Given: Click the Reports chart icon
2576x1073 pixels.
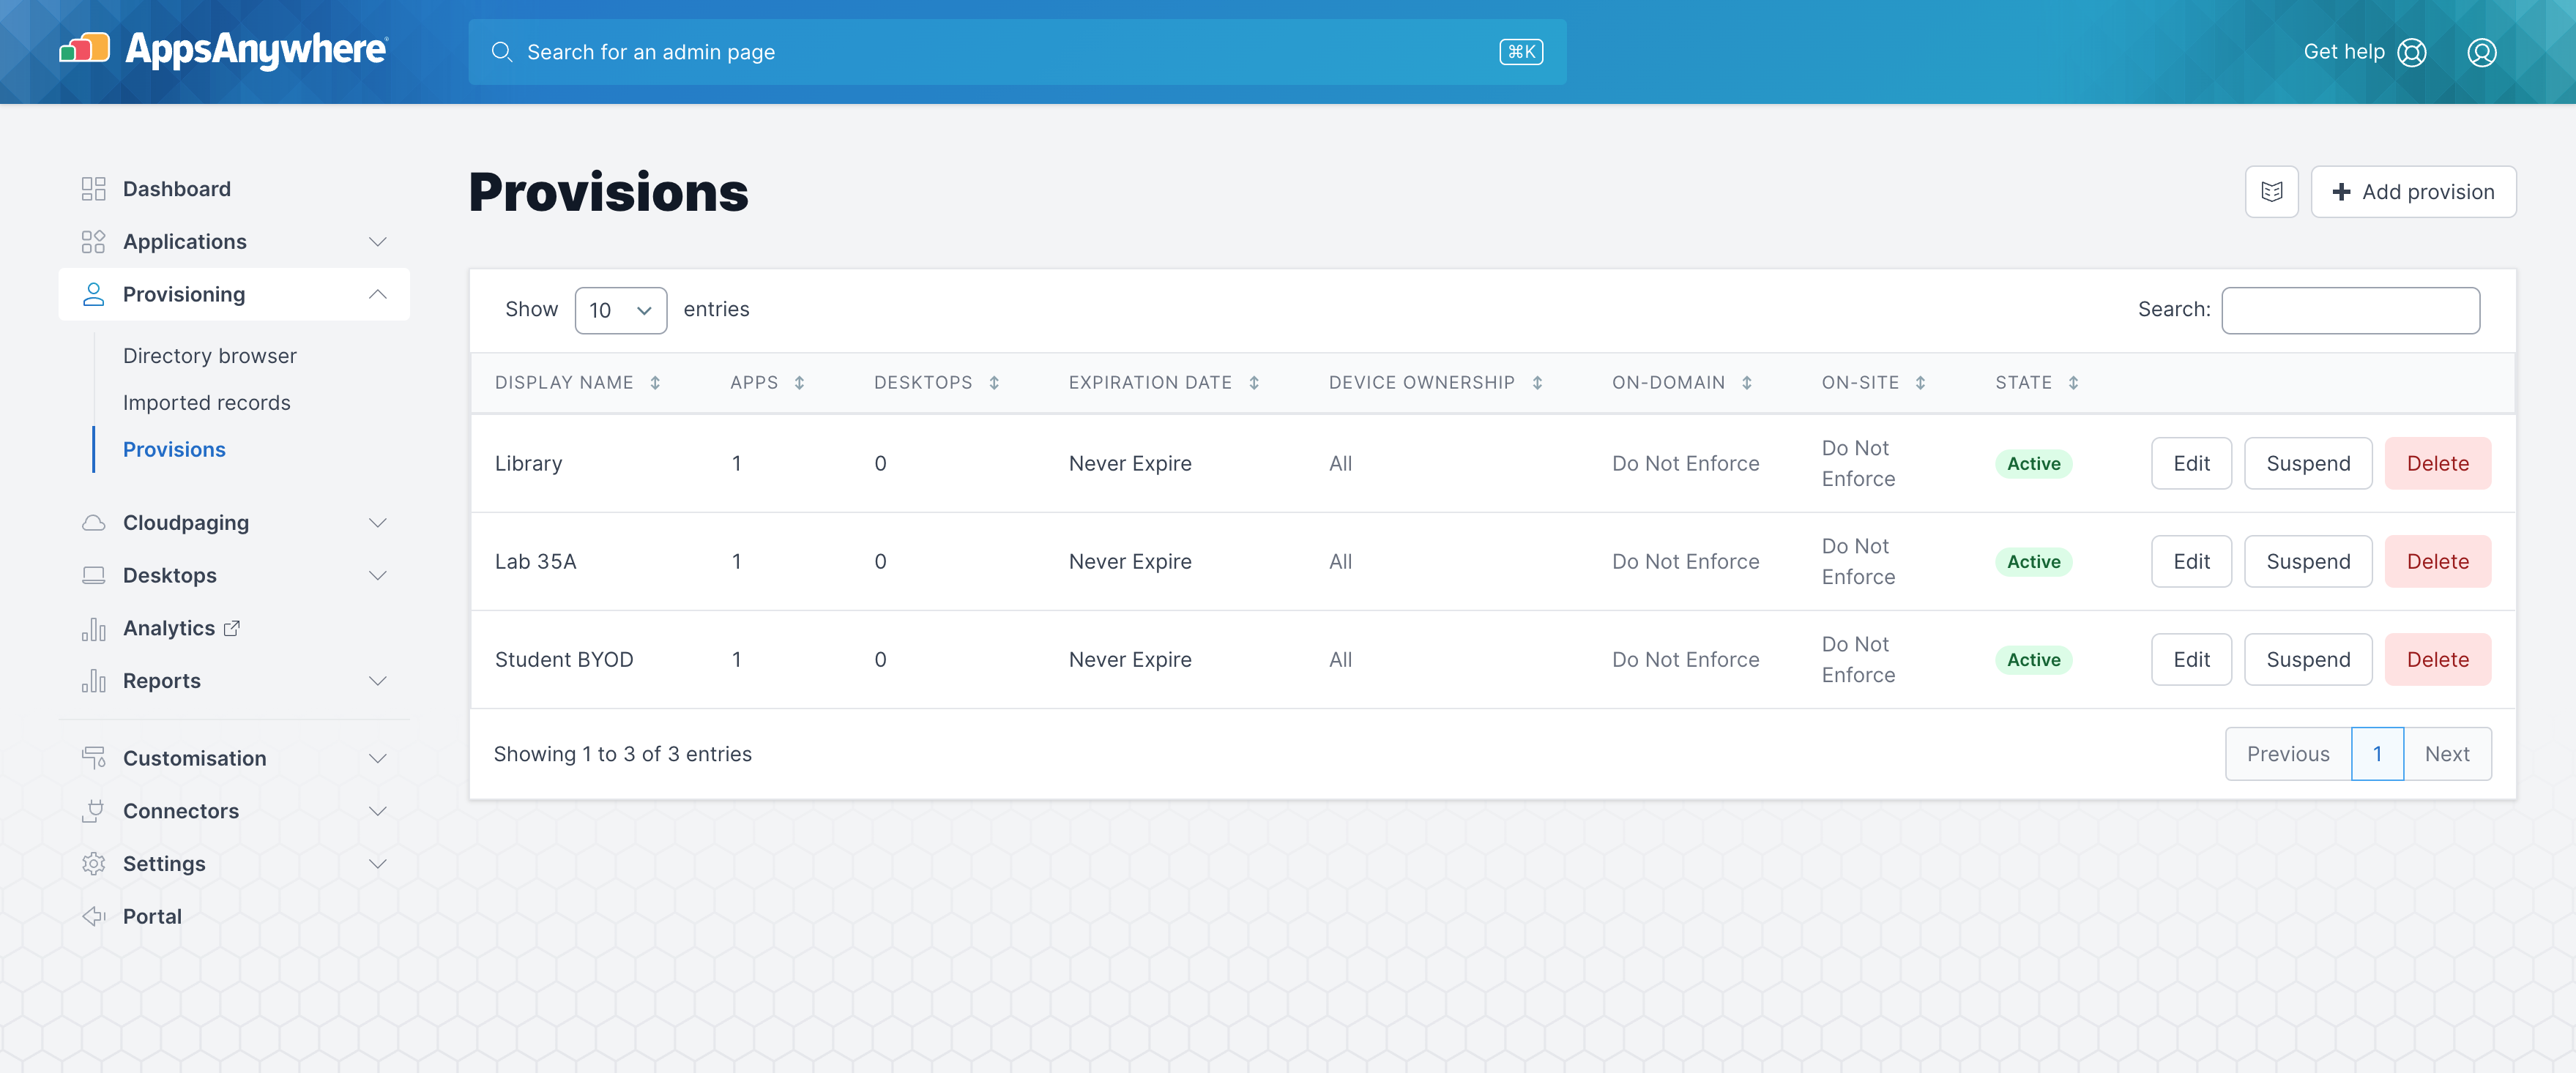Looking at the screenshot, I should (x=94, y=681).
